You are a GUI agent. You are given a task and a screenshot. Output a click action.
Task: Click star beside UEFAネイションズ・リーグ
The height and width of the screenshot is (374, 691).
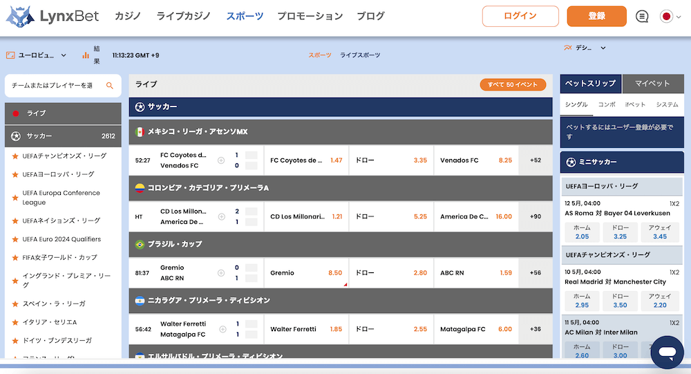[15, 221]
